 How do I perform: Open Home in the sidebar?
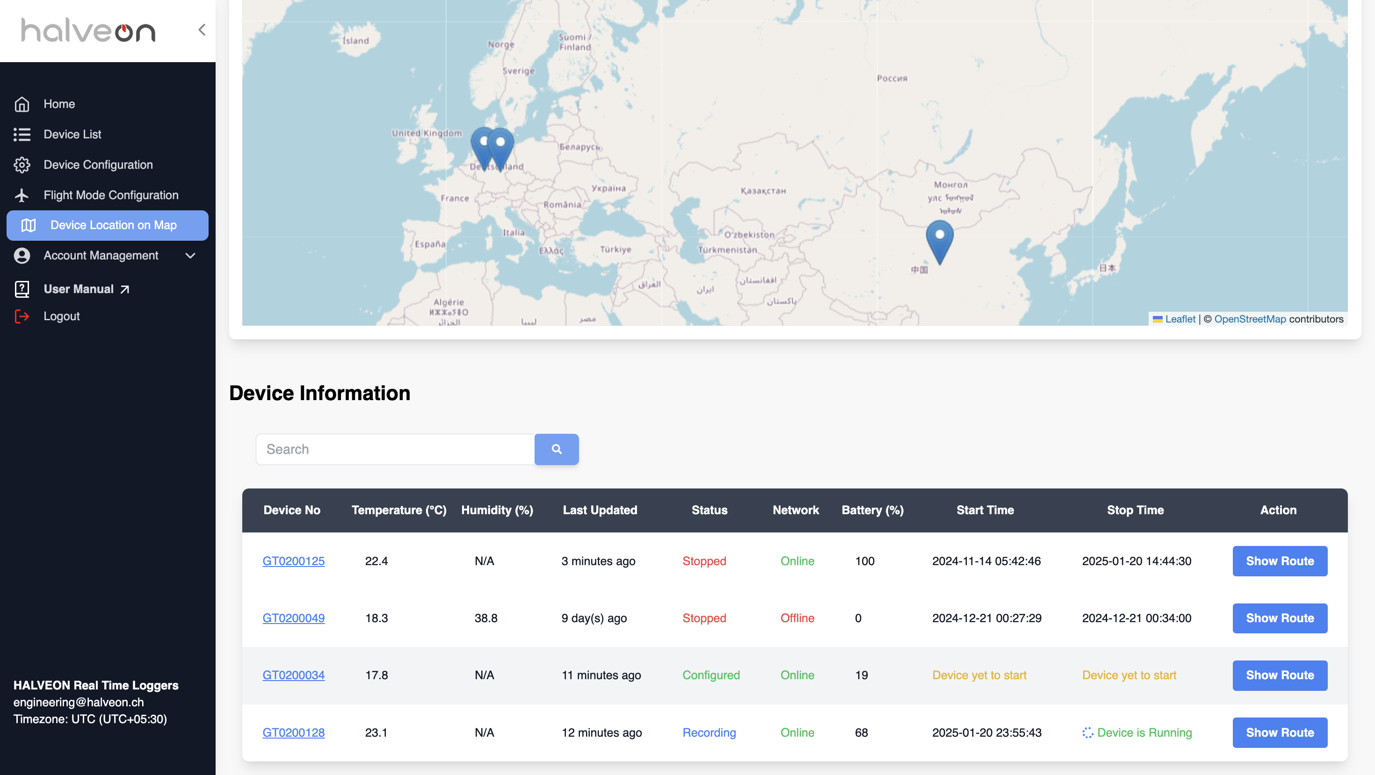[x=59, y=104]
